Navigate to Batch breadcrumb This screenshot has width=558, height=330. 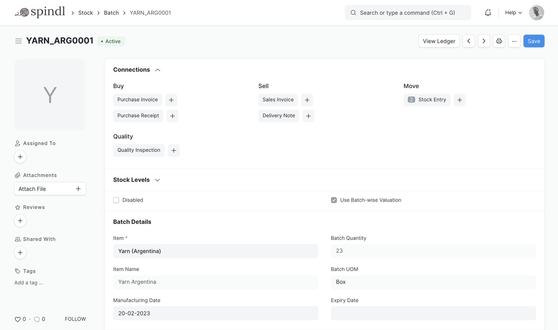point(111,13)
